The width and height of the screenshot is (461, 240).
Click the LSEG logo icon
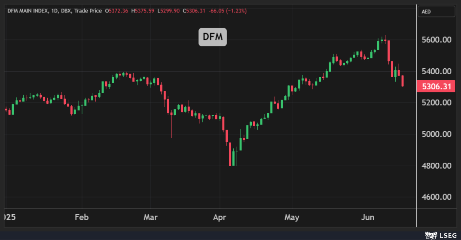[431, 235]
